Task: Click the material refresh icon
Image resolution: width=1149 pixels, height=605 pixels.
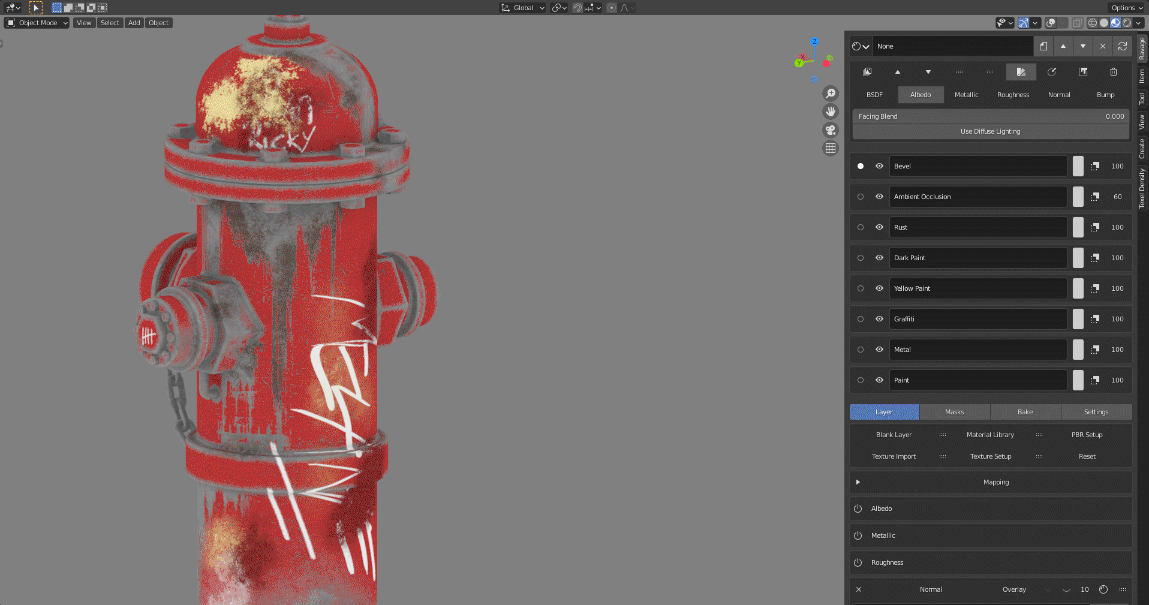Action: (1123, 46)
